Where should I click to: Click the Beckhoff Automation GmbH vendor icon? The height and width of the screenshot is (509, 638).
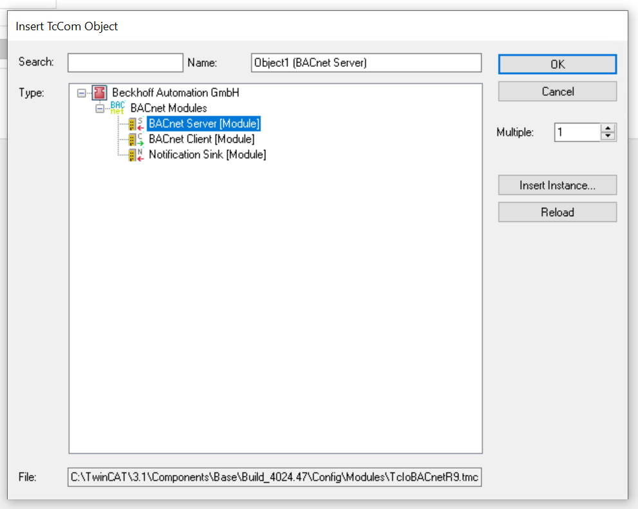[99, 93]
